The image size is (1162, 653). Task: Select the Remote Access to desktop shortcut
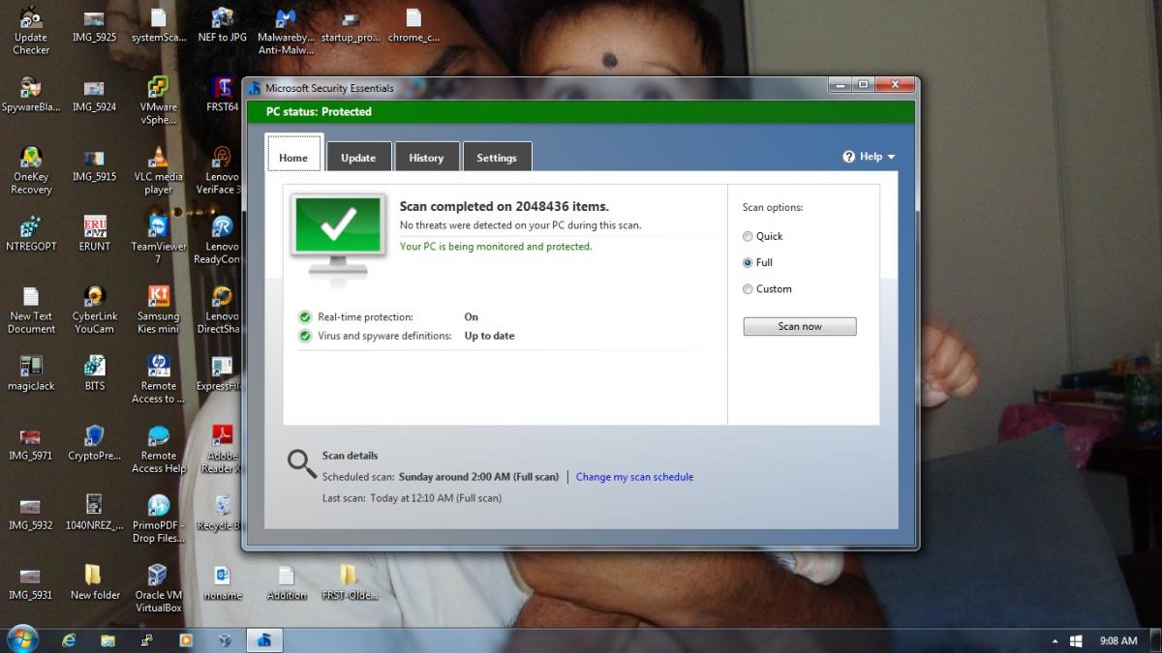[159, 379]
